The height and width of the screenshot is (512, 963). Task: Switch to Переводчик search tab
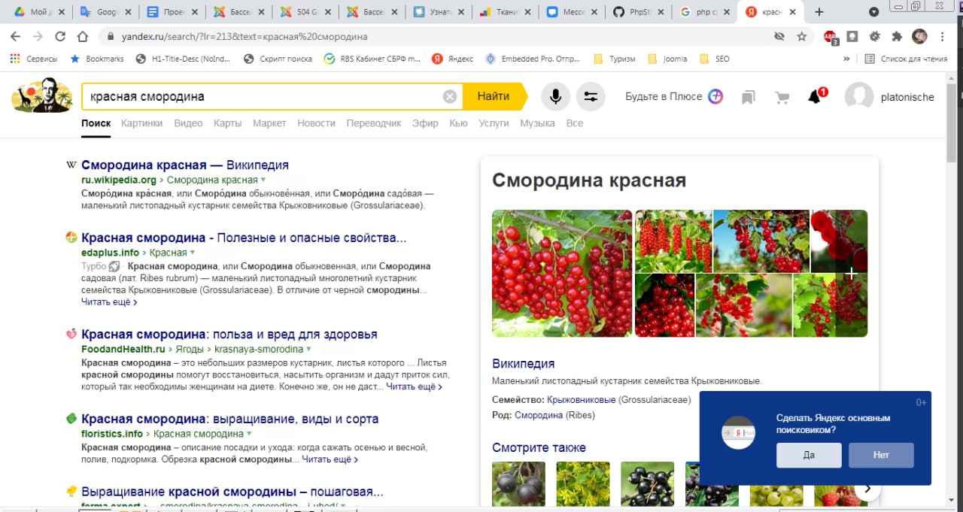coord(374,123)
